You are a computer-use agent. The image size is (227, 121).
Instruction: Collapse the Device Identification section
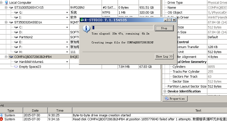coord(165,91)
